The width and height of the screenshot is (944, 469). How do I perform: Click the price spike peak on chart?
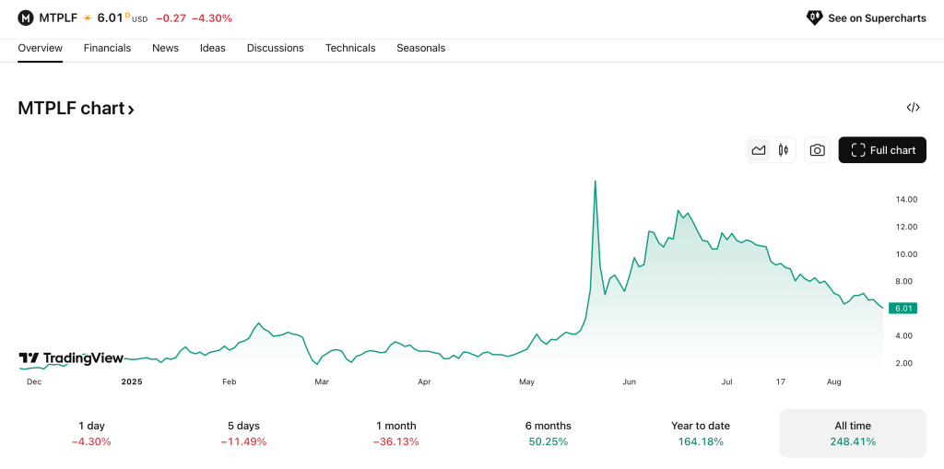[596, 182]
